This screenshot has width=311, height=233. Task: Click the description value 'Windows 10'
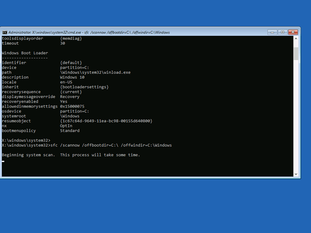coord(72,77)
